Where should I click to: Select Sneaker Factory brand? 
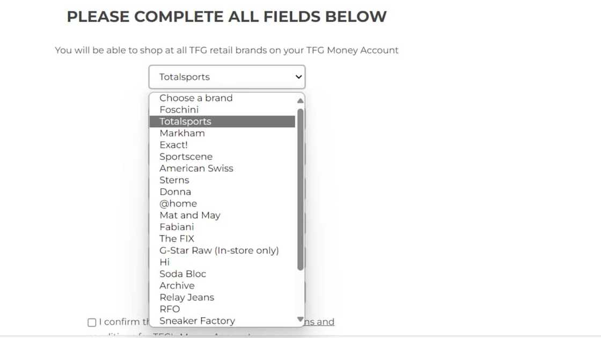coord(197,321)
